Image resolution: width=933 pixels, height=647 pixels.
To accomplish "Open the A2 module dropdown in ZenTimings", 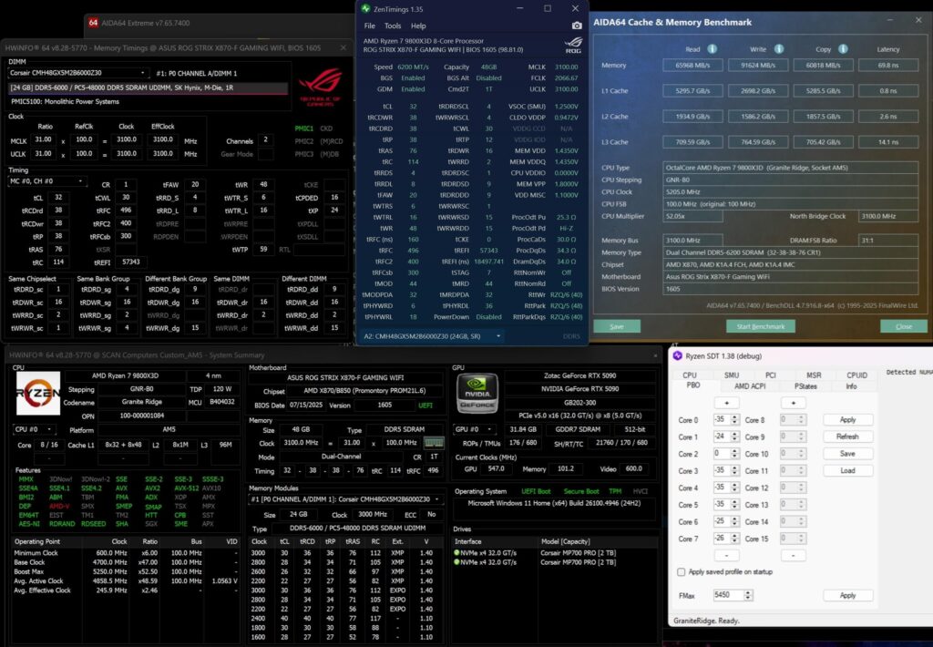I will (433, 336).
